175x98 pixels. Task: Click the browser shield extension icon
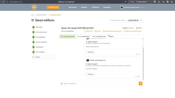pos(168,2)
